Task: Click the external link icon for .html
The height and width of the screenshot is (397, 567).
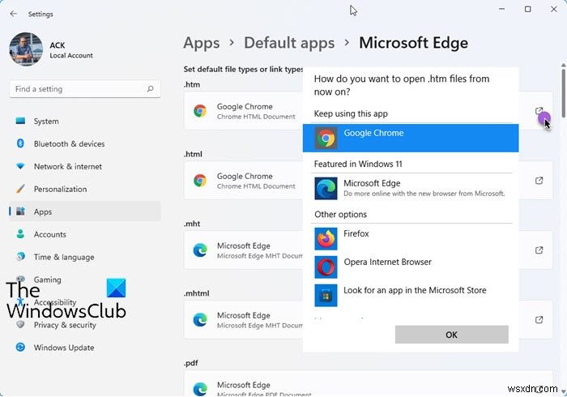Action: 539,181
